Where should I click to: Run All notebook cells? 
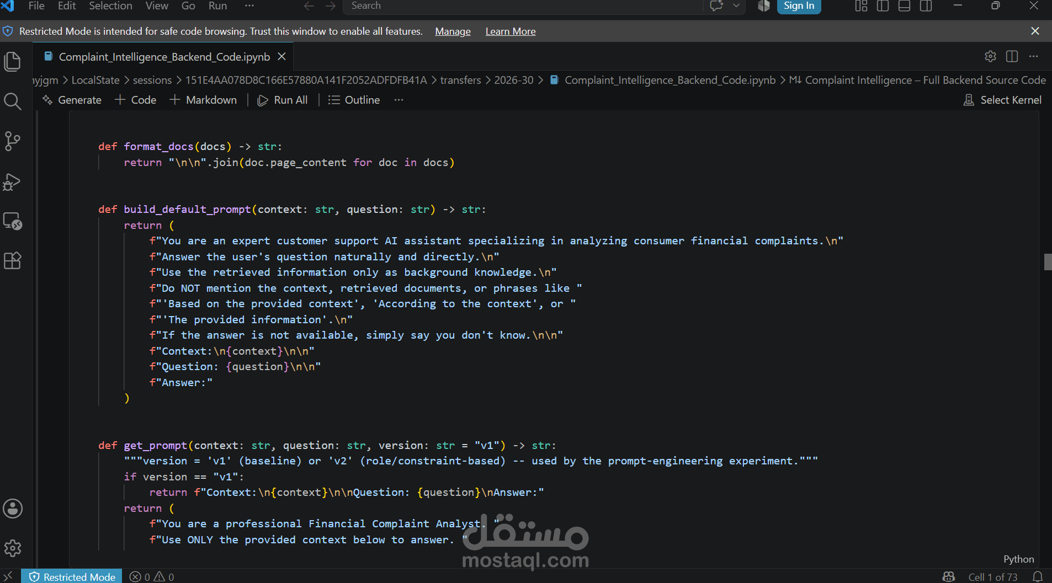(x=283, y=100)
